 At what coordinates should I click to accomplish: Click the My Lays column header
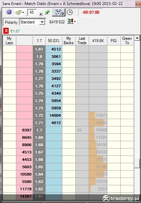[x=9, y=40]
